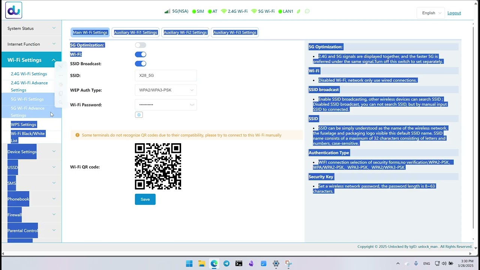Edit the SSID name field

pos(166,75)
